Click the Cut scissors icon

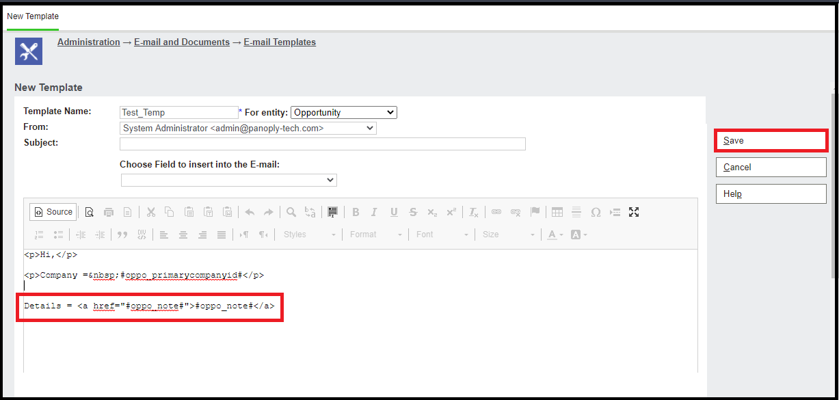151,212
